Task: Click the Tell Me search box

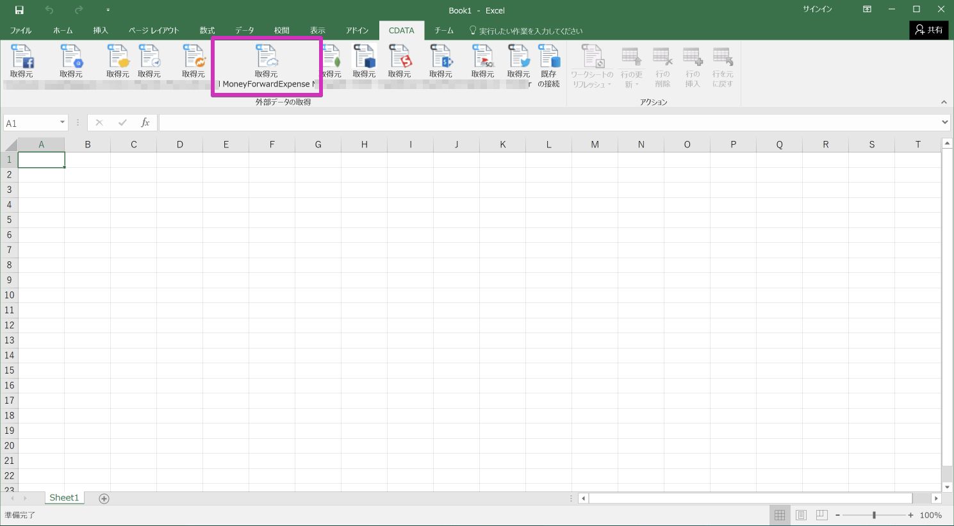Action: [x=526, y=31]
